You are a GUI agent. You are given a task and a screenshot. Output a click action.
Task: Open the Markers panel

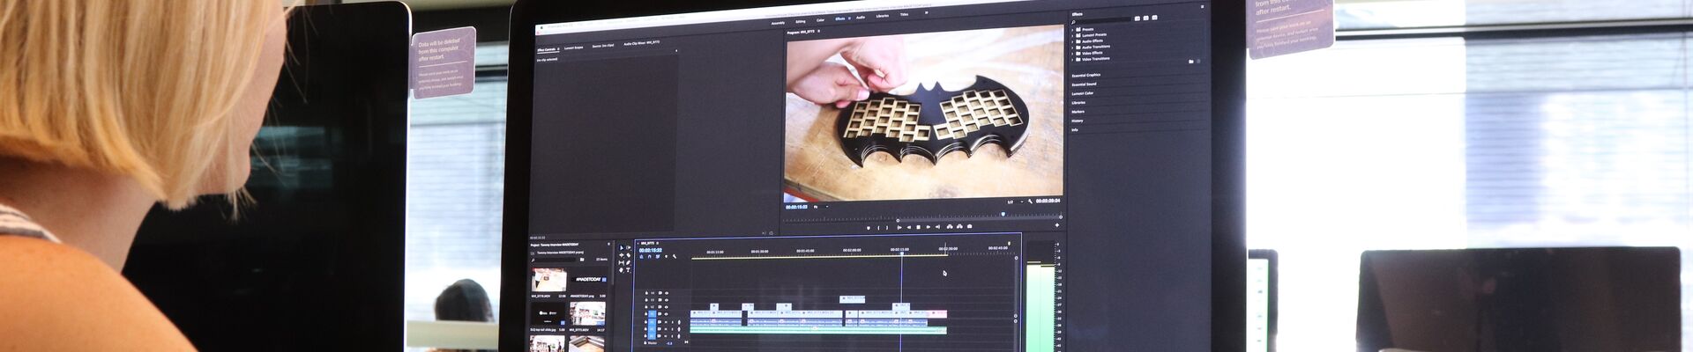coord(1078,112)
